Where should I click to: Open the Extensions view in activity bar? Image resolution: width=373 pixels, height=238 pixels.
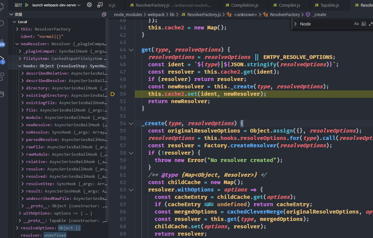2,76
